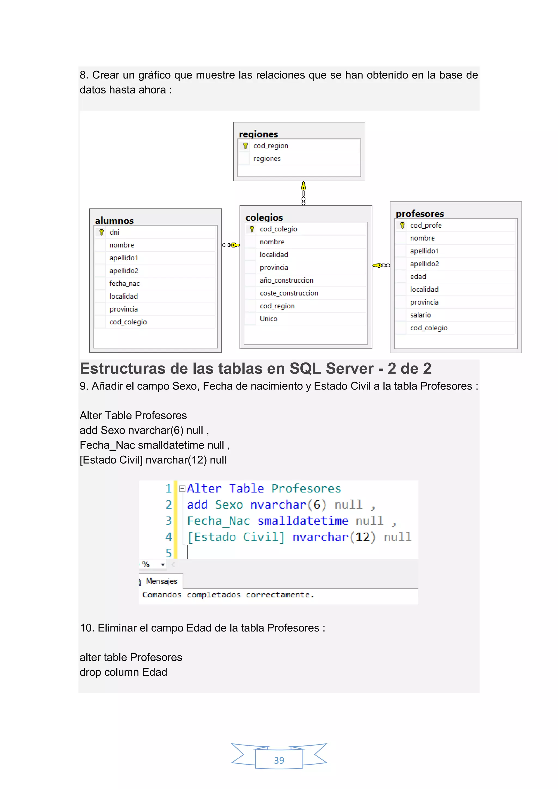
Task: Select the relationship connector between colegios and profesores
Action: tap(381, 265)
